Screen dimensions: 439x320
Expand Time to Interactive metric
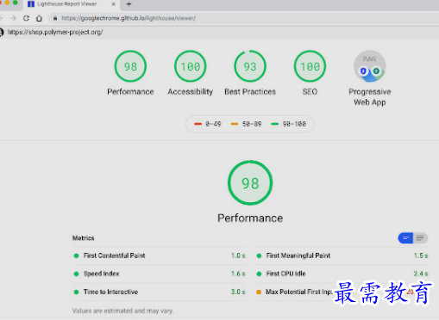click(x=159, y=292)
